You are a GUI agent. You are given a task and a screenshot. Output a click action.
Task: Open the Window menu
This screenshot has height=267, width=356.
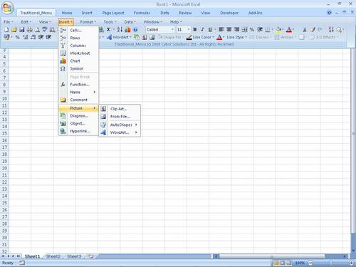click(153, 22)
